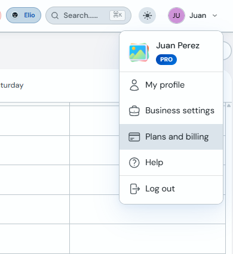Click the question mark Help icon
Viewport: 233px width, 254px height.
coord(134,163)
